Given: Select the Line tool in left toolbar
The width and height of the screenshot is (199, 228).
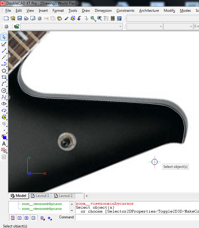Looking at the screenshot, I should (x=4, y=51).
